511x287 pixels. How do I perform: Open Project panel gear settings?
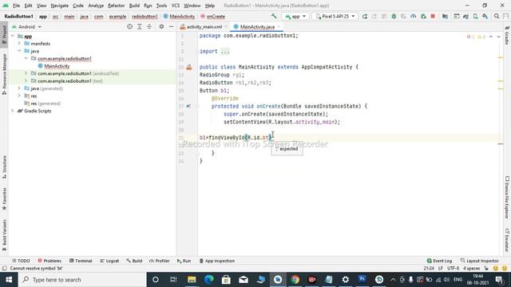[161, 26]
